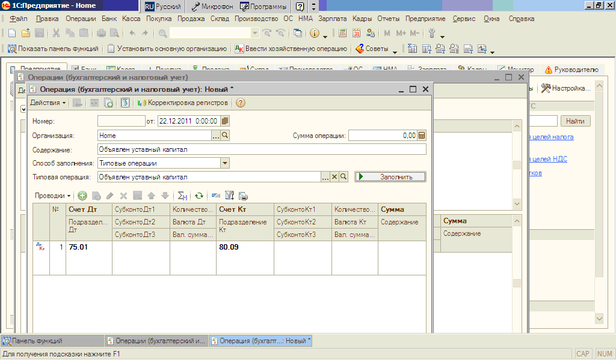Open the Советы dropdown arrow

(x=395, y=52)
